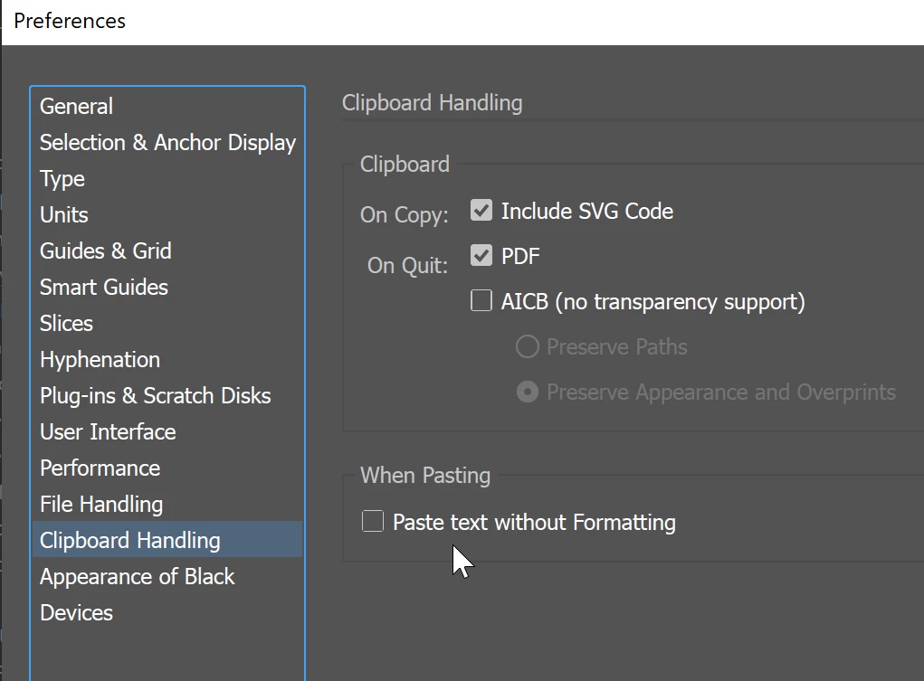Open Slices preferences

point(67,324)
